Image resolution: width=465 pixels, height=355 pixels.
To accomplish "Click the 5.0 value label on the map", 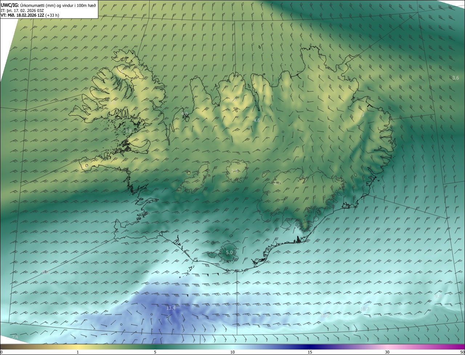I will pos(229,252).
